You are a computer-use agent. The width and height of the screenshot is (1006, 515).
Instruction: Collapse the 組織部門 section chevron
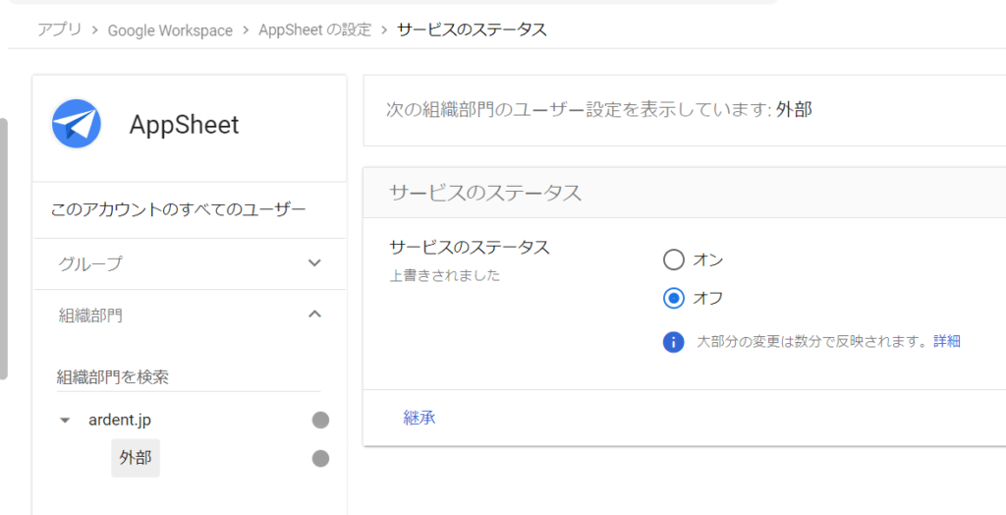click(314, 315)
